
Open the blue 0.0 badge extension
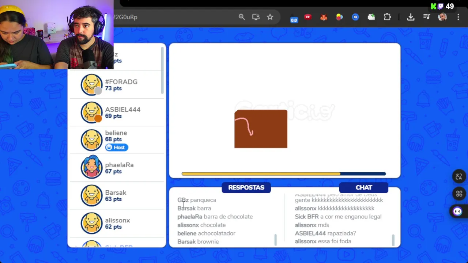point(294,18)
